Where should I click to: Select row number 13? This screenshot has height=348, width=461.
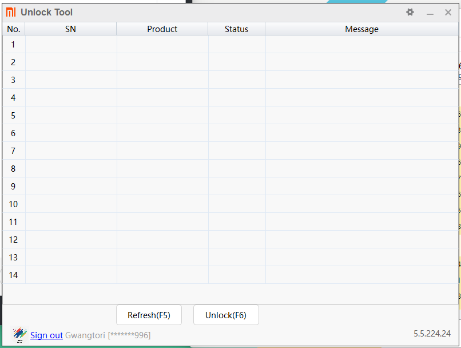[230, 257]
